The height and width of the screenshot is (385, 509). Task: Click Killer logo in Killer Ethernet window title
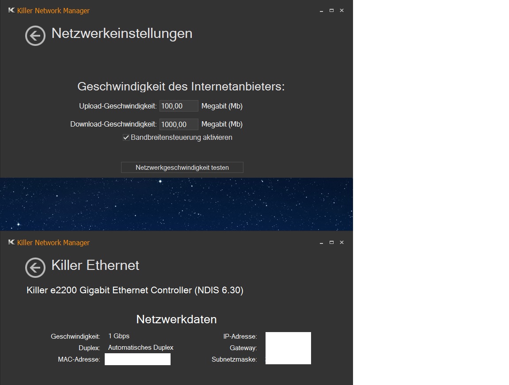[x=11, y=243]
